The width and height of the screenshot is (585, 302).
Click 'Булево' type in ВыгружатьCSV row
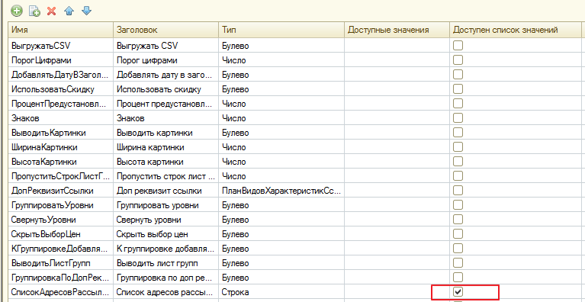point(281,46)
